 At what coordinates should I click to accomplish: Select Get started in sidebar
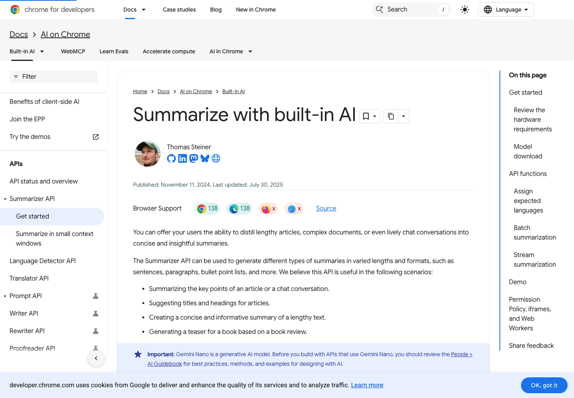pos(52,216)
